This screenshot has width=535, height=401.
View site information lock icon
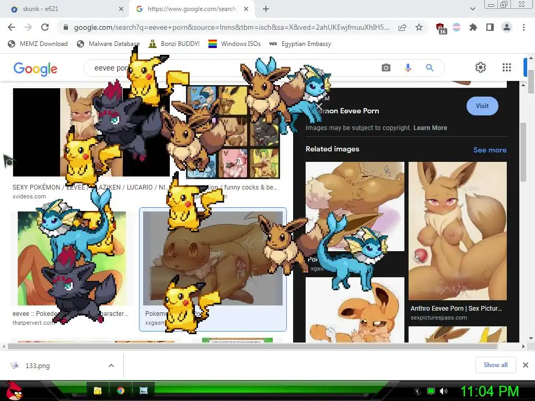click(x=66, y=27)
